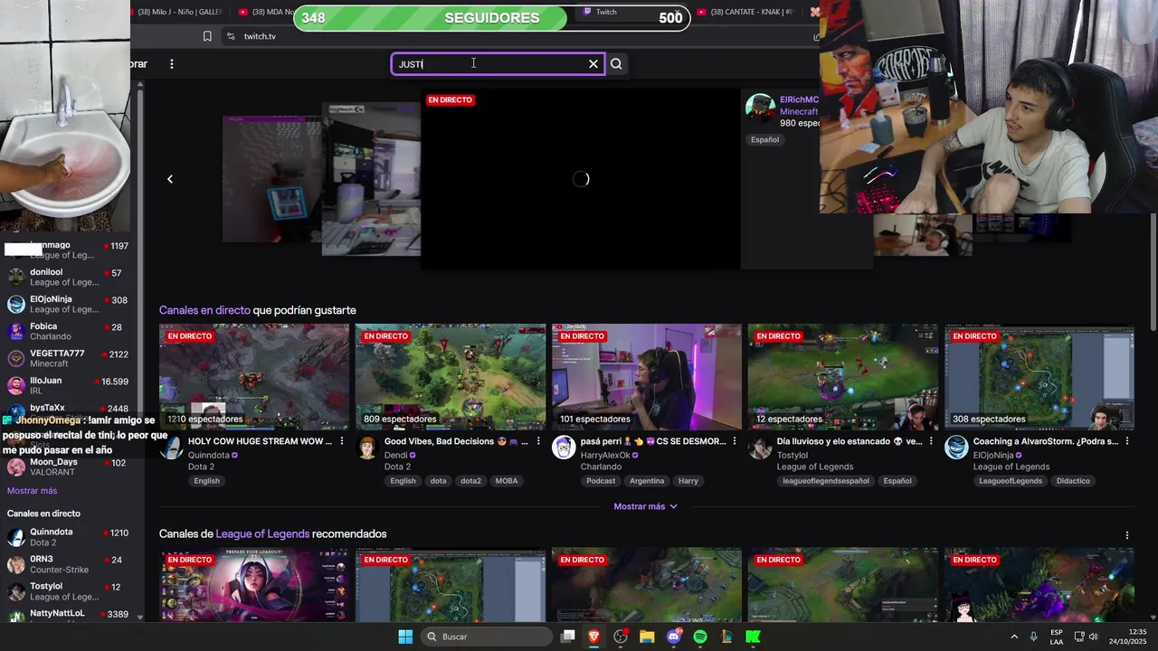
Task: Go to previous carousel stream arrow
Action: [x=170, y=179]
